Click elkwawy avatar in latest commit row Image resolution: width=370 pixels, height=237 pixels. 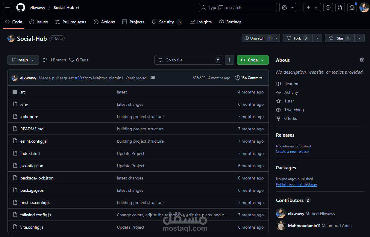[15, 78]
